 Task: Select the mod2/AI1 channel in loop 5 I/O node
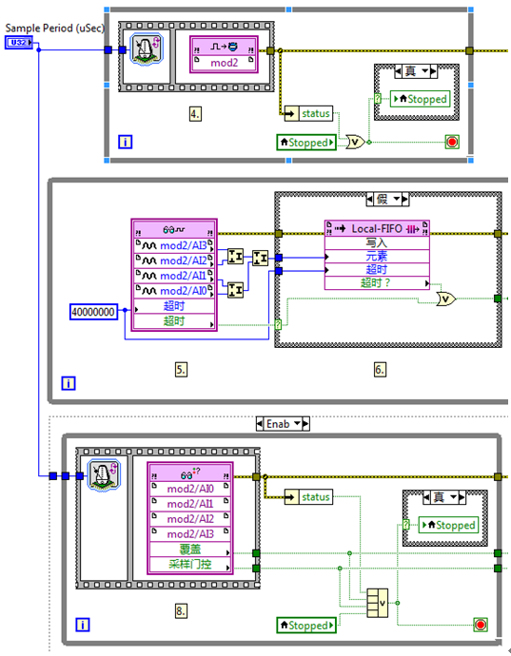click(x=174, y=276)
